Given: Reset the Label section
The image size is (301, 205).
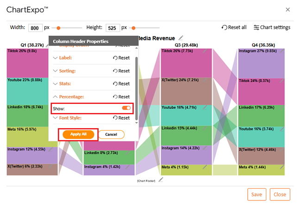Looking at the screenshot, I should 121,58.
